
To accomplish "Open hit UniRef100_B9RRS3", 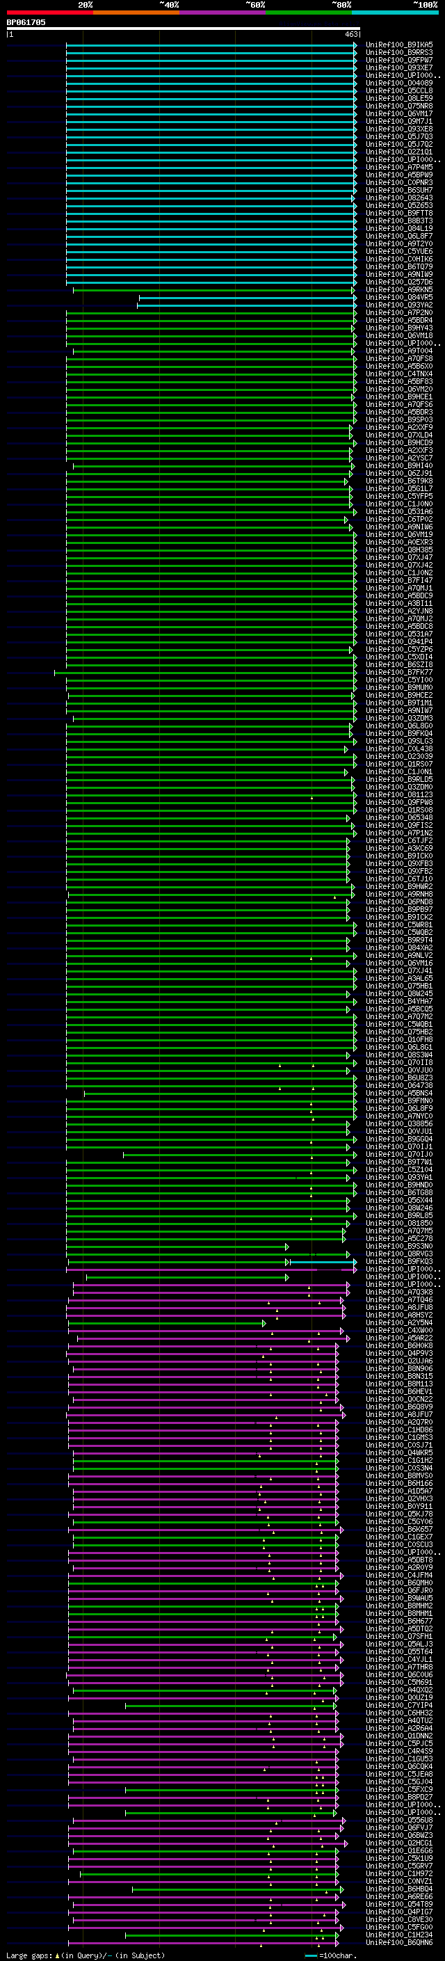I will 399,53.
